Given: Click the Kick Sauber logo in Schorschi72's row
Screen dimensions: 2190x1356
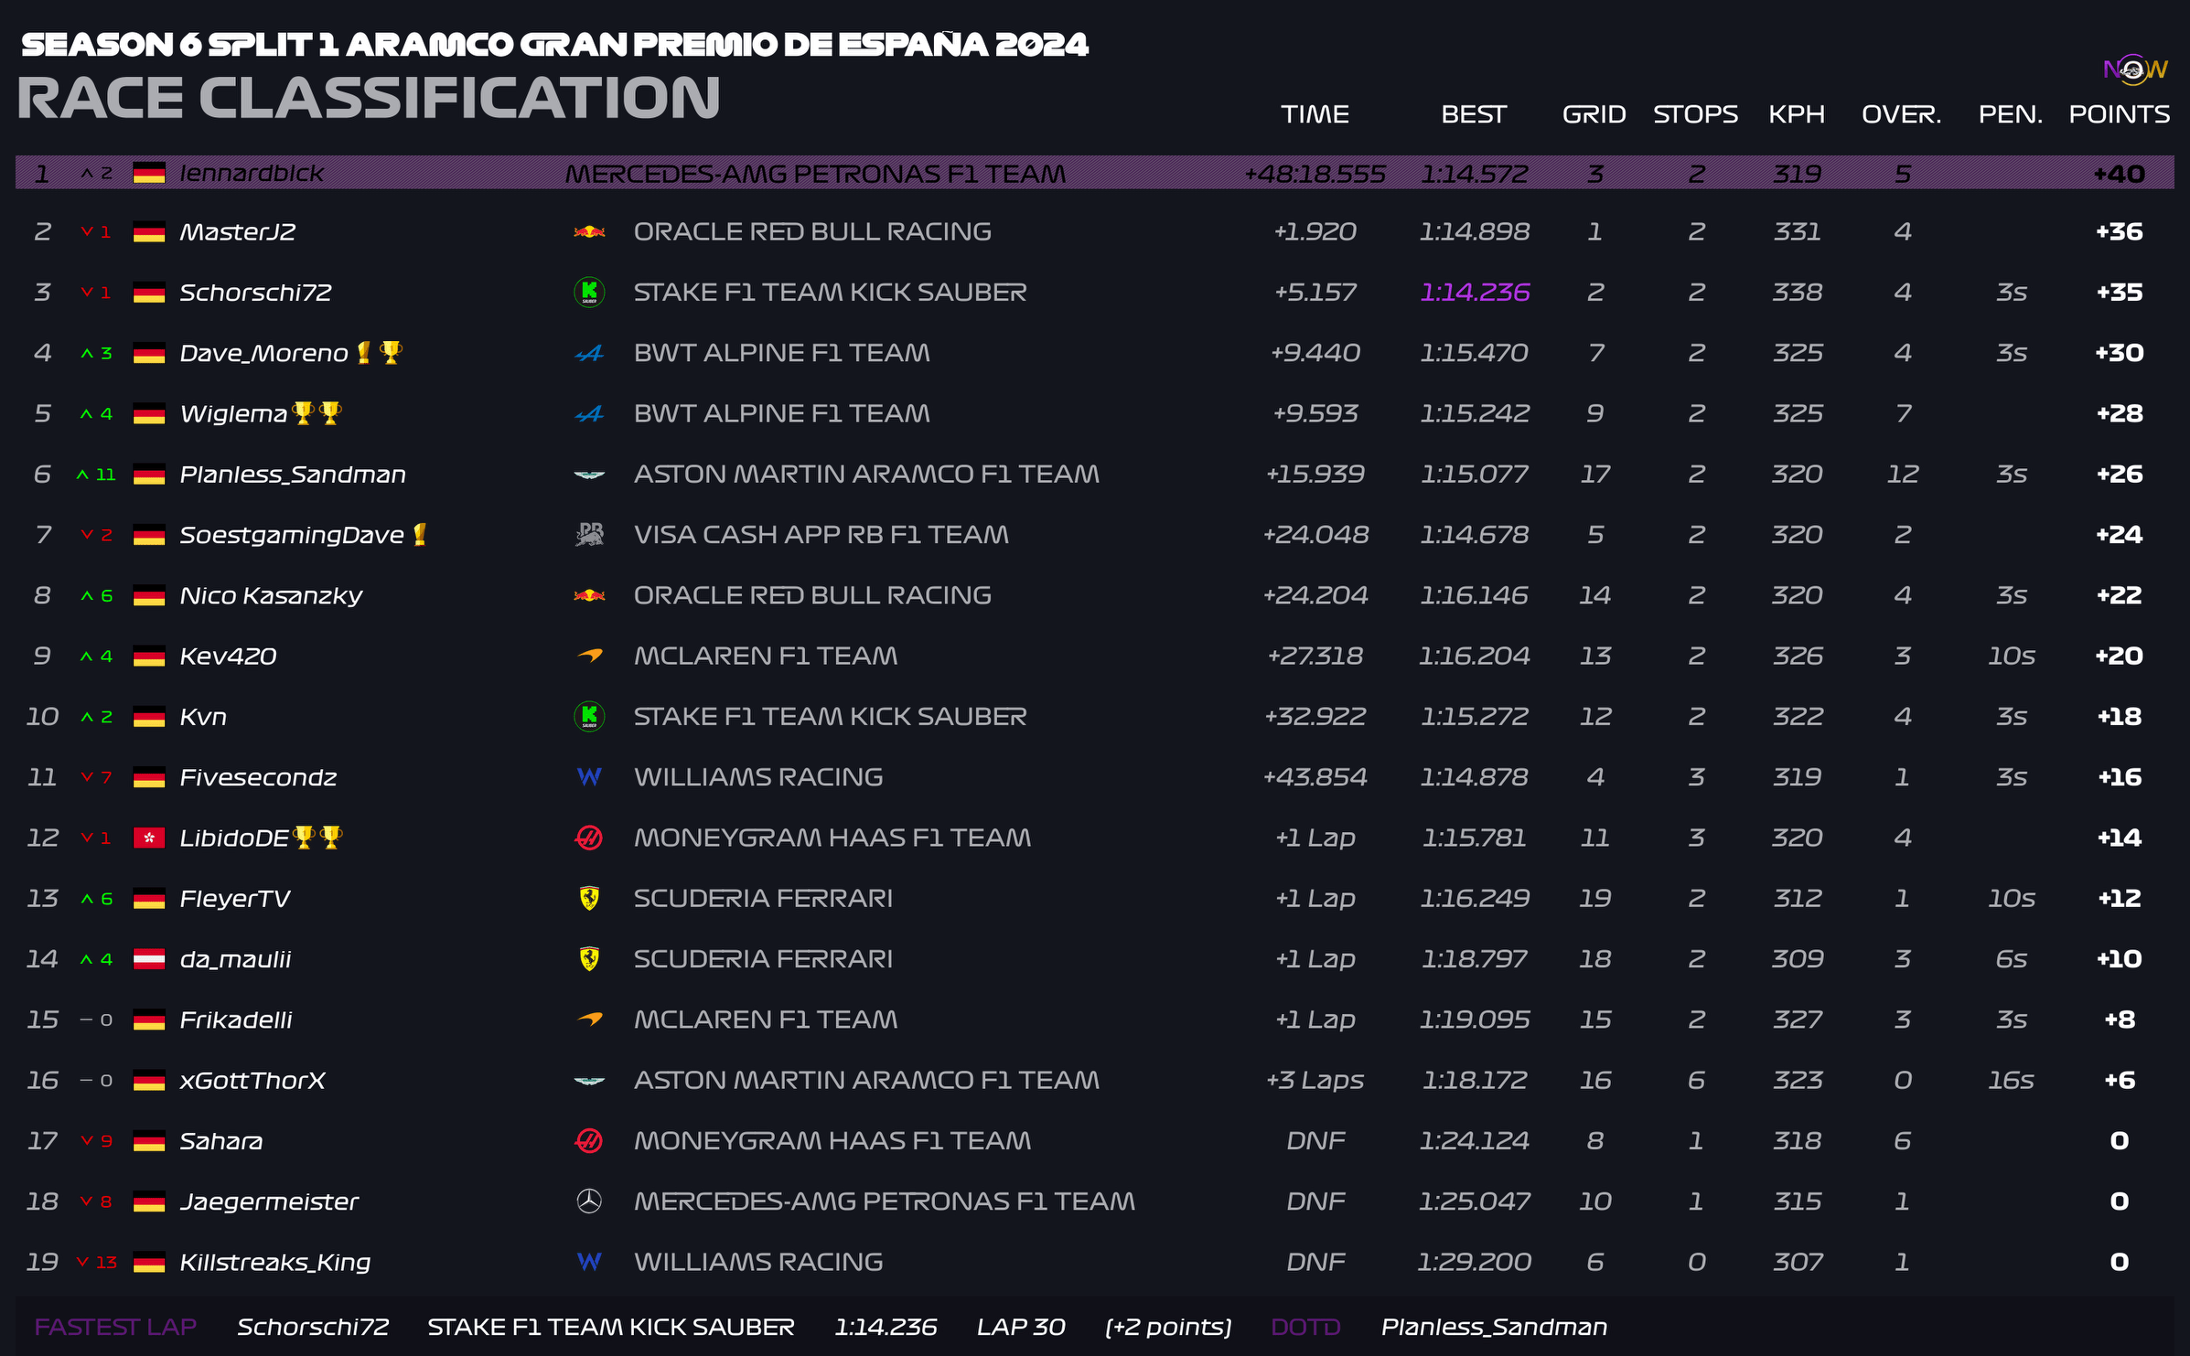Looking at the screenshot, I should (x=589, y=293).
